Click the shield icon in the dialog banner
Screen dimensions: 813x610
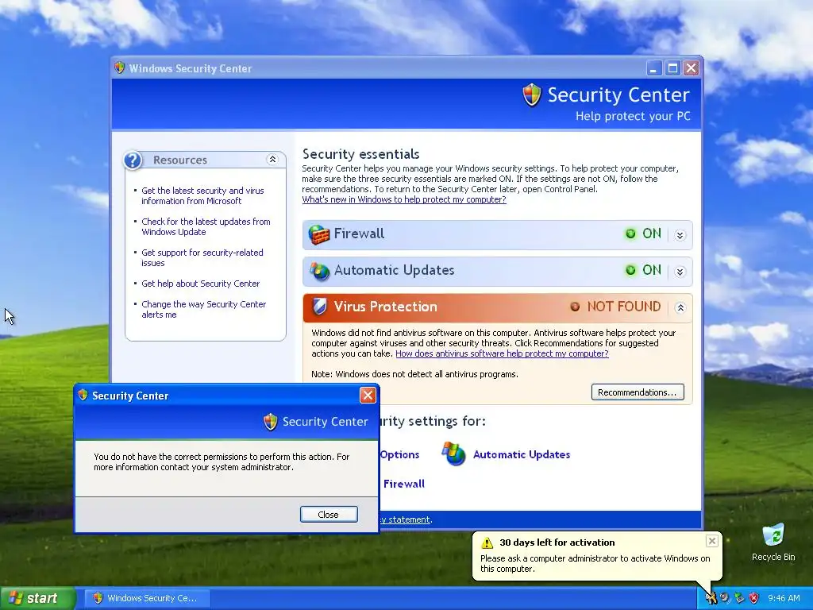[271, 422]
